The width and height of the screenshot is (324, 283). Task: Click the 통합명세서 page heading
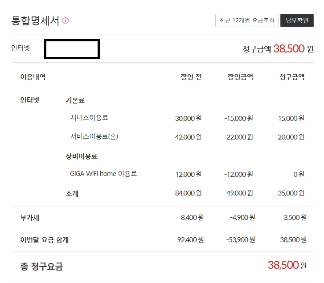pyautogui.click(x=35, y=20)
